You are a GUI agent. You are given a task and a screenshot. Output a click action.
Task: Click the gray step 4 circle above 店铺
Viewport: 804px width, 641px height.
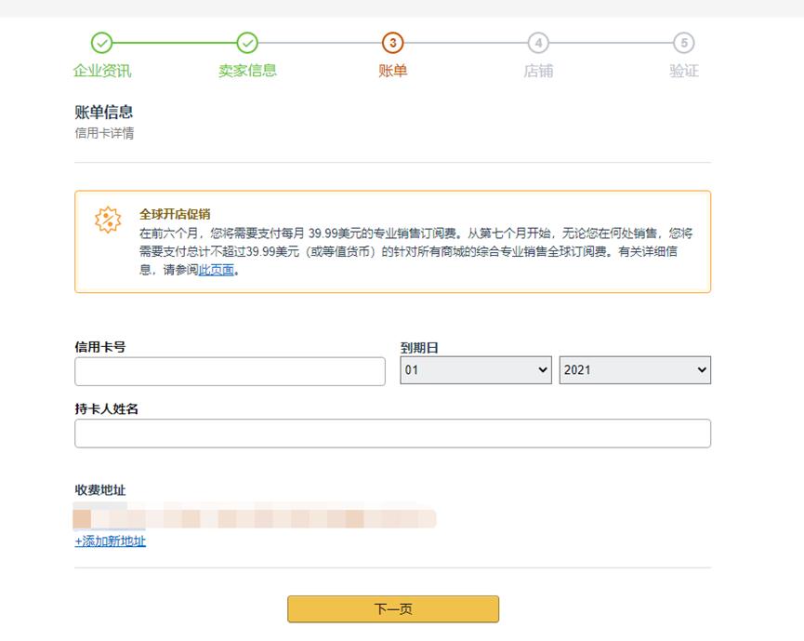538,41
